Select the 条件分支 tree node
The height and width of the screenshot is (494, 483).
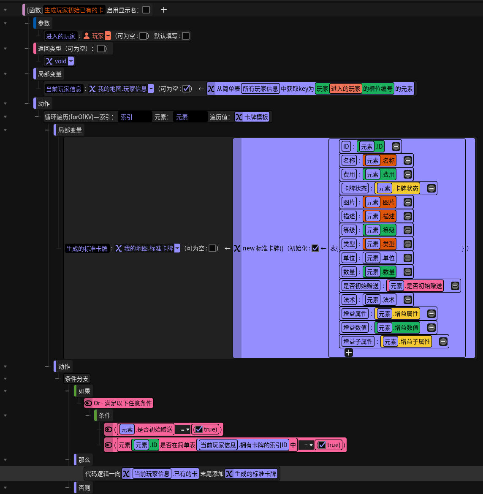click(76, 379)
